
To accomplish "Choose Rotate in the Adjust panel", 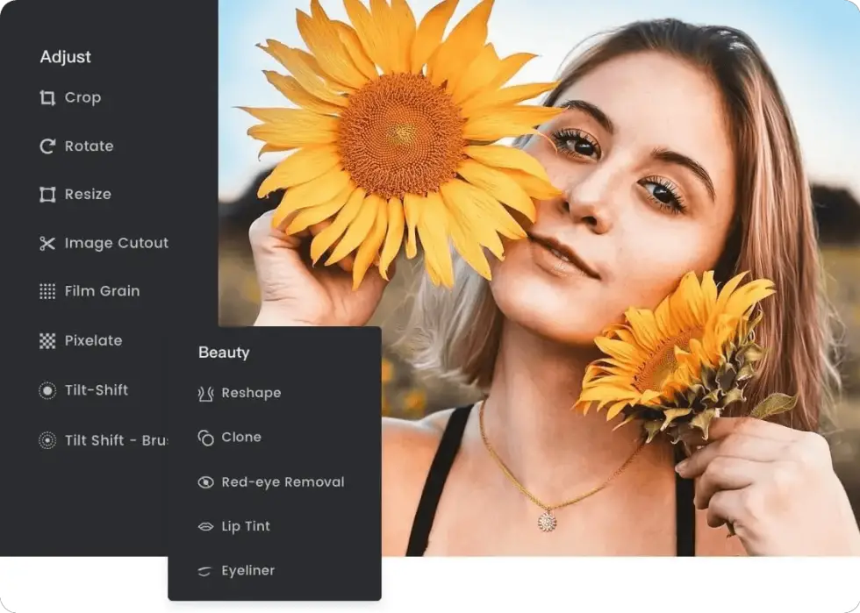I will coord(90,146).
